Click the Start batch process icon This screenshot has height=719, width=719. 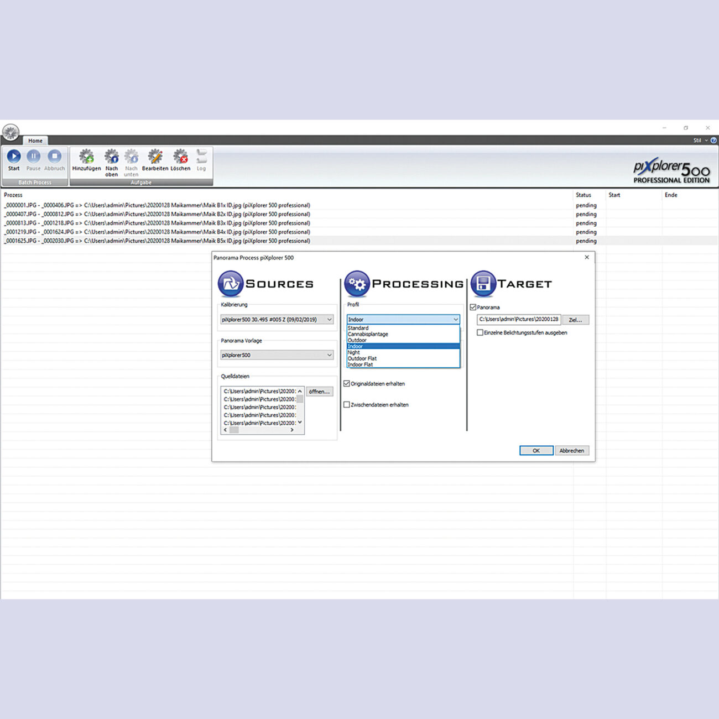(x=14, y=157)
